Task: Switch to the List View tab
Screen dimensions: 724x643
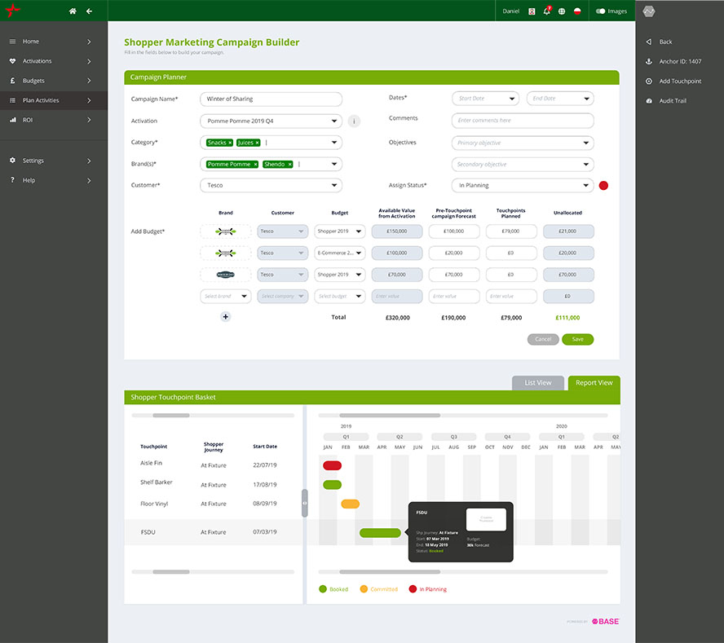Action: coord(537,382)
